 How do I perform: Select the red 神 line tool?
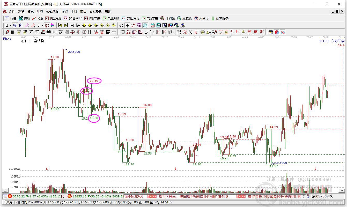pos(96,32)
